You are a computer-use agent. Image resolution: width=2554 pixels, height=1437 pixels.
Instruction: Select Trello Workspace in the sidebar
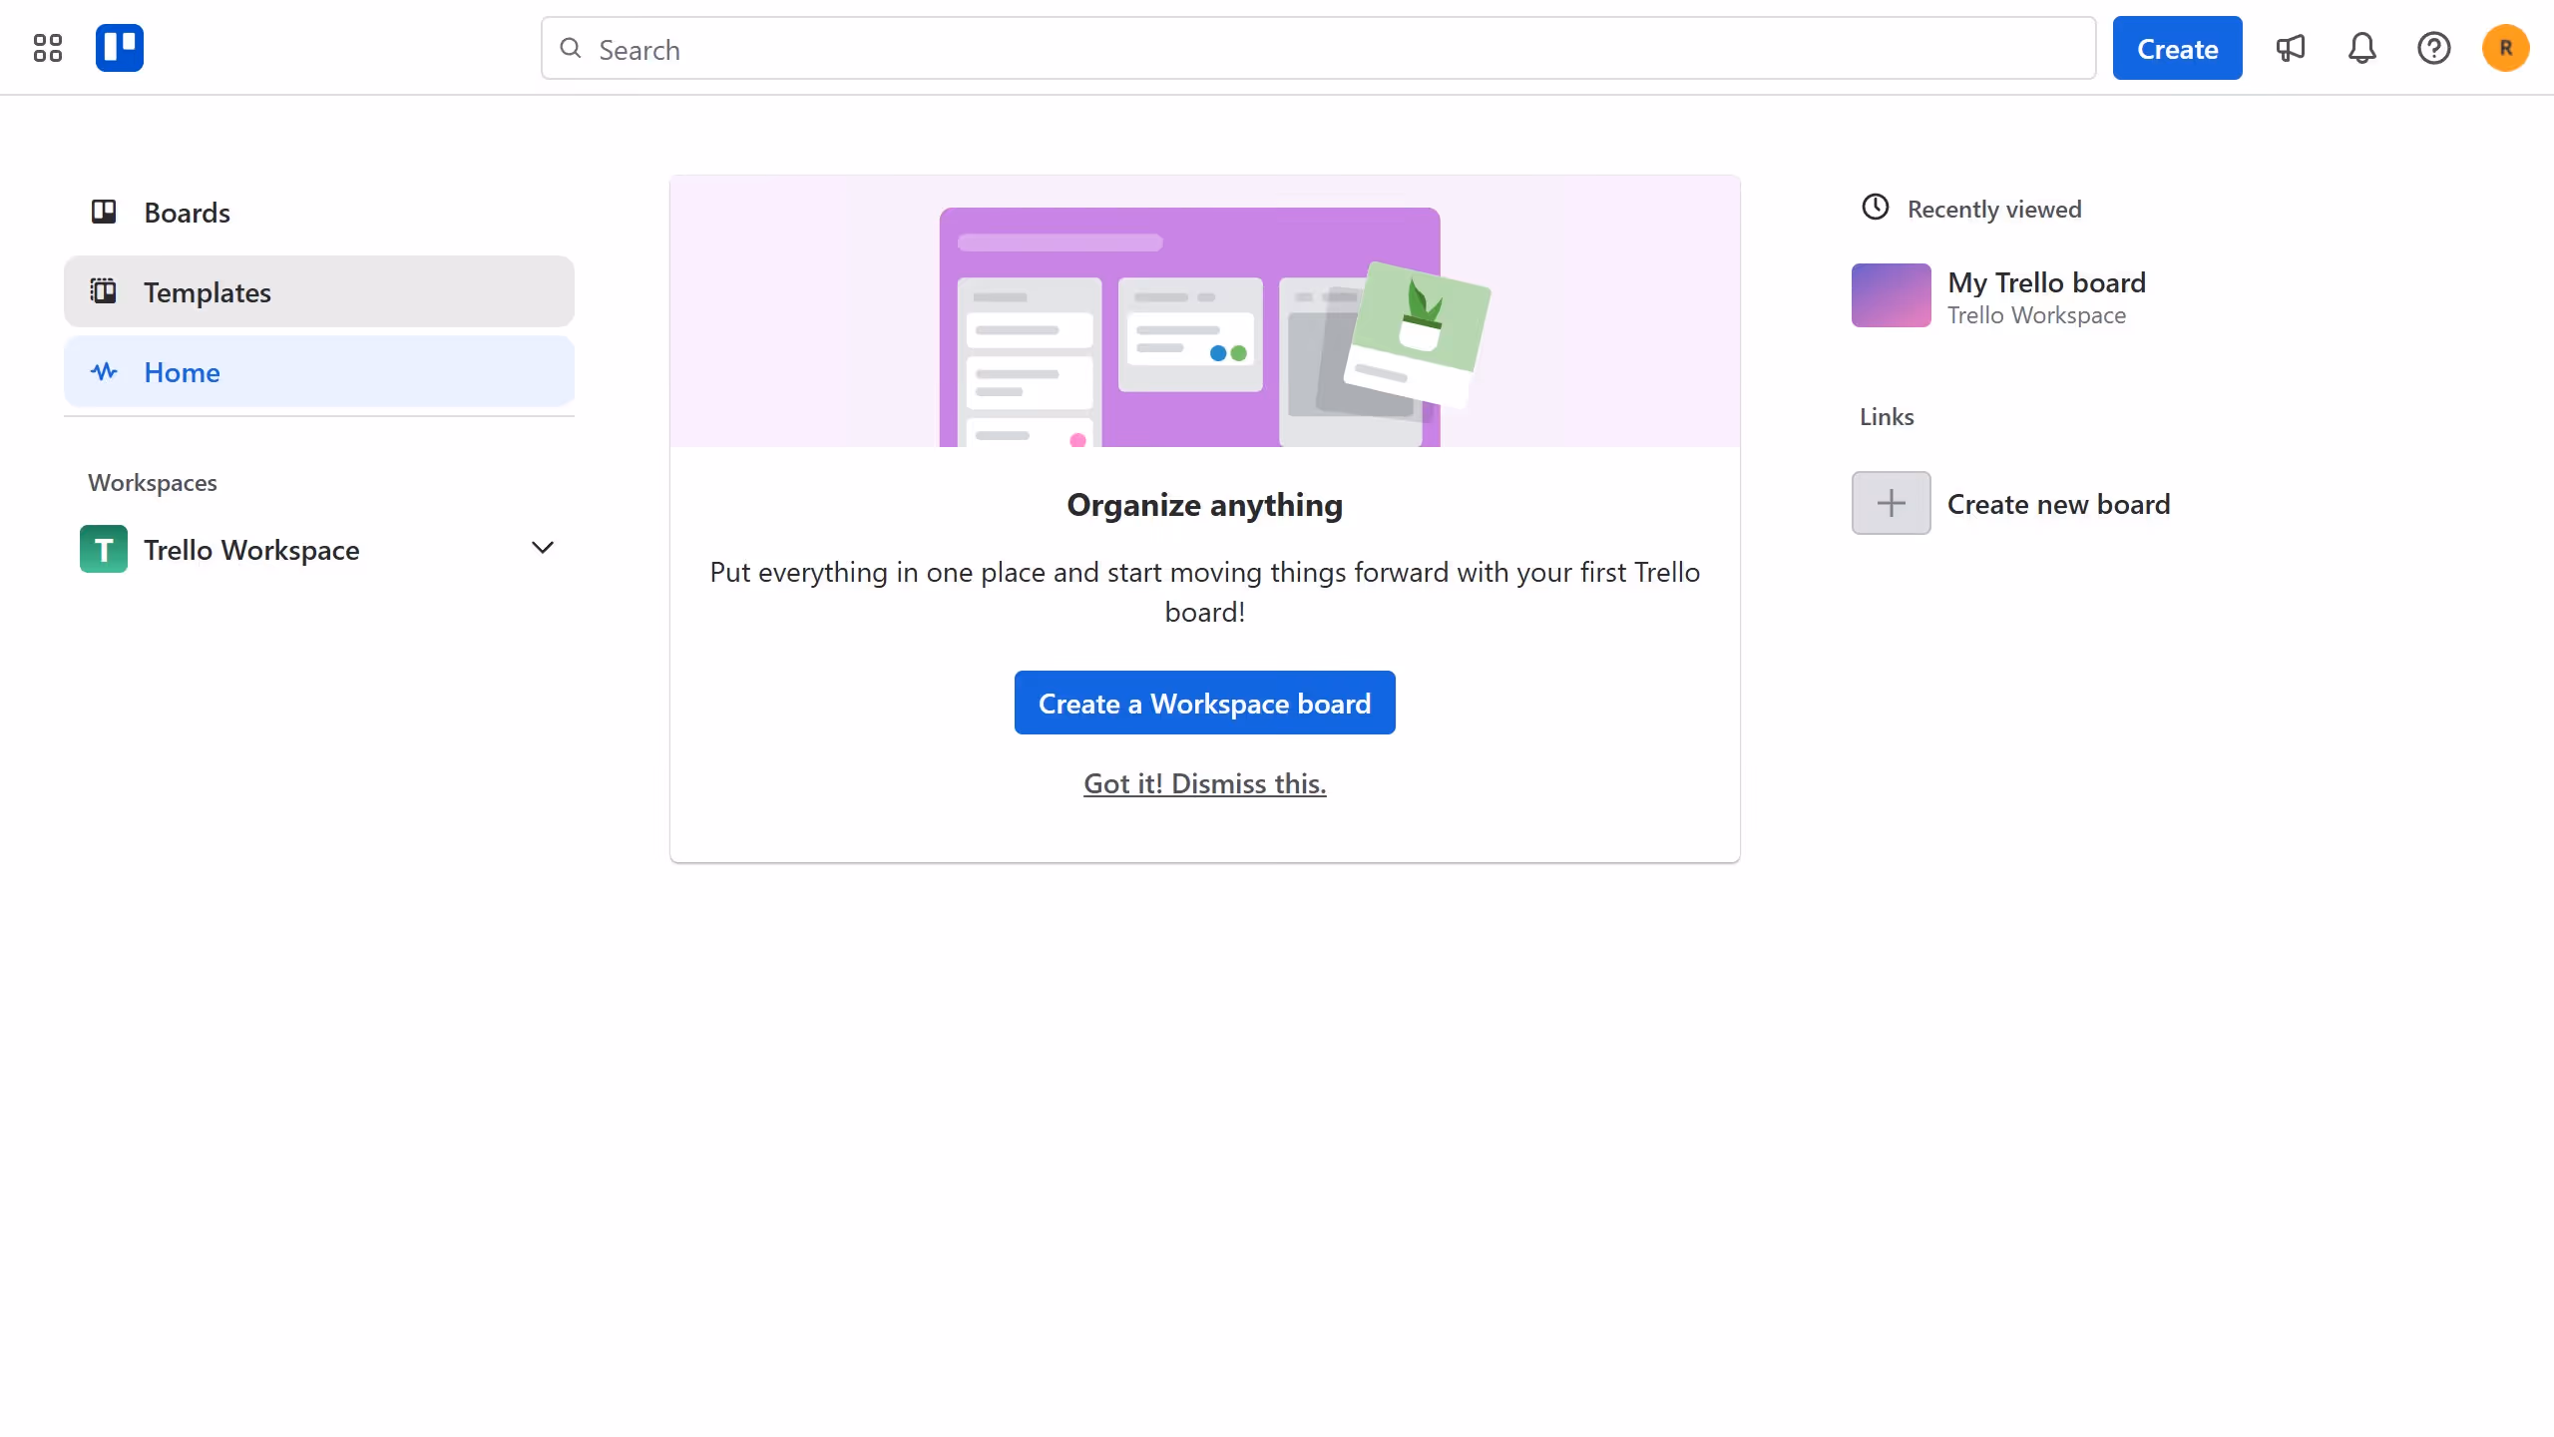(x=319, y=549)
